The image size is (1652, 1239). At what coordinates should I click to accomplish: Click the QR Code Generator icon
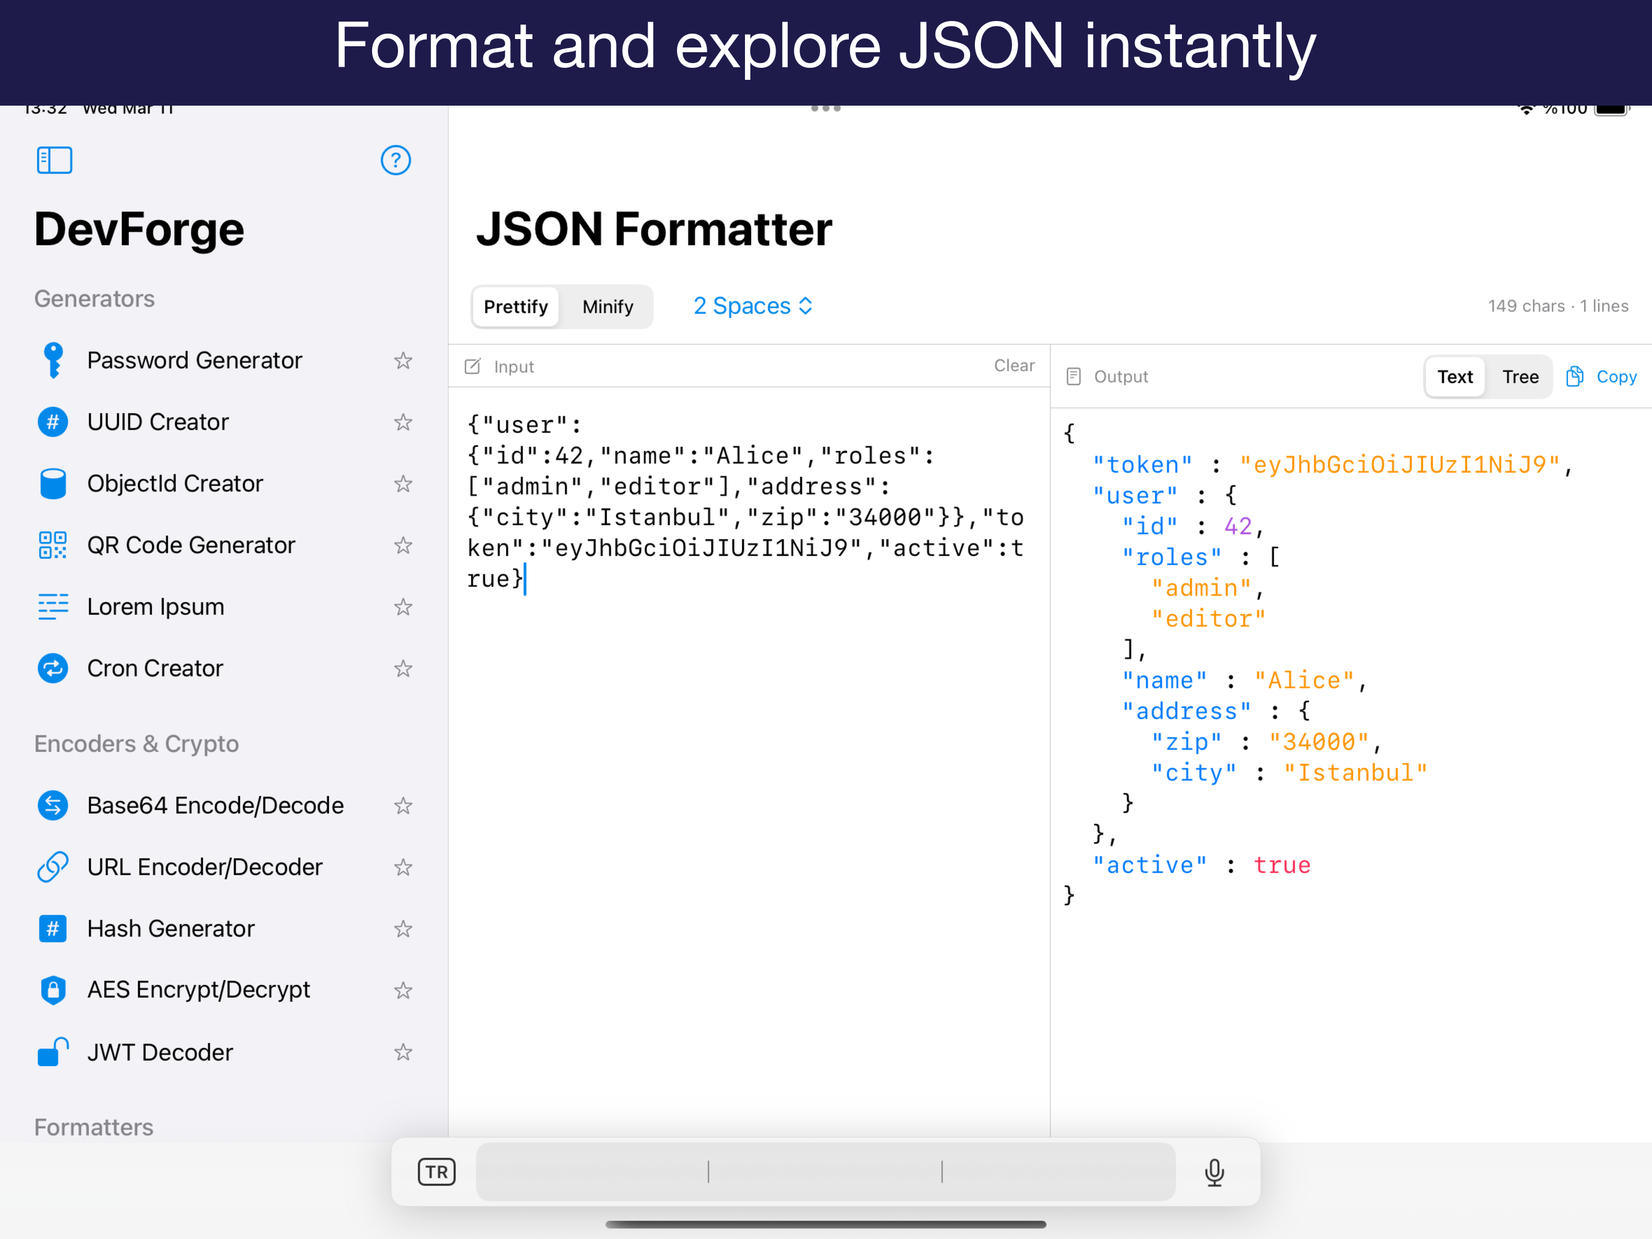[53, 545]
